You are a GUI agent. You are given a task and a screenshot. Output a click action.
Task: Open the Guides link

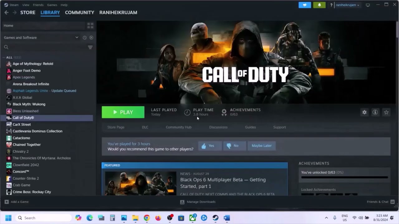250,127
